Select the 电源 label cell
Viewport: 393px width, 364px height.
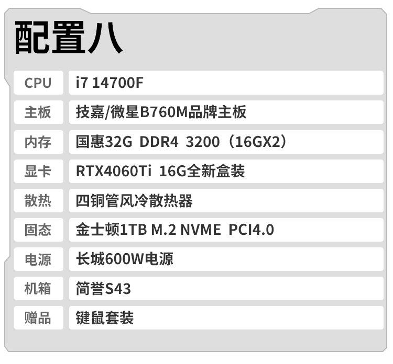(x=38, y=259)
